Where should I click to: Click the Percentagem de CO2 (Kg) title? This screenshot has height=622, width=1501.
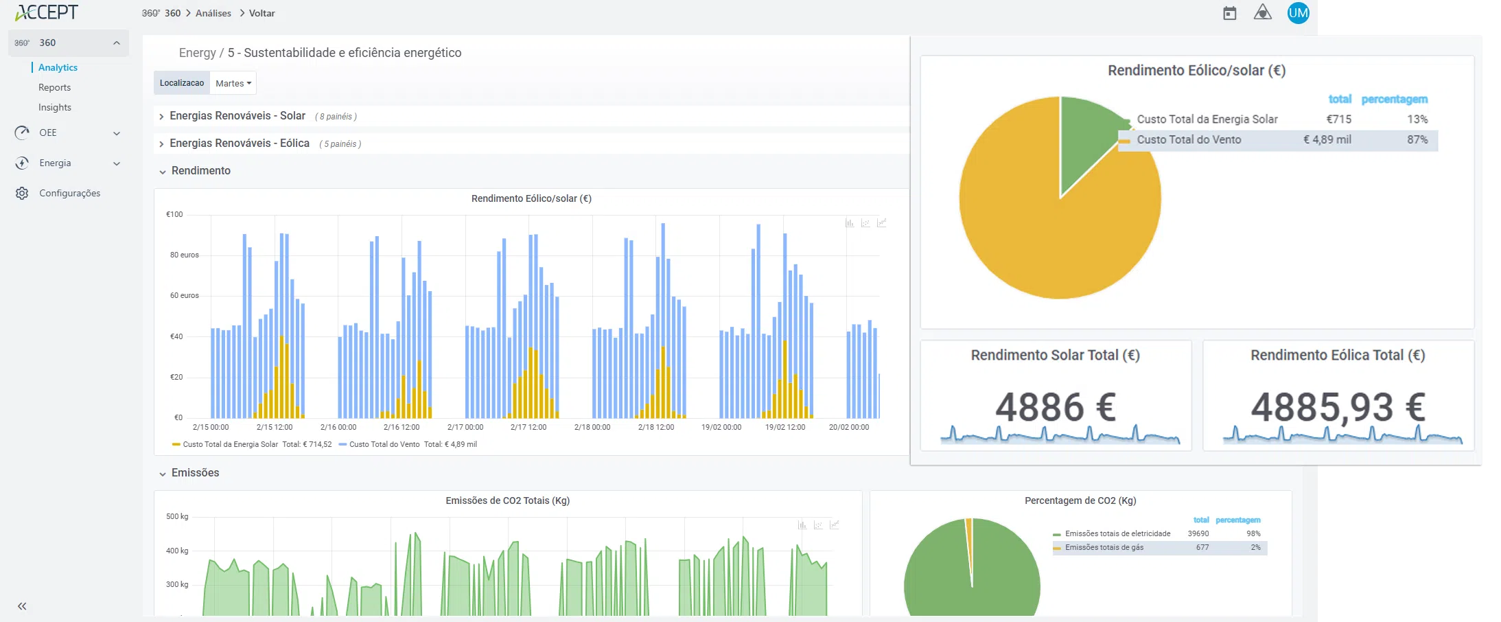1080,500
